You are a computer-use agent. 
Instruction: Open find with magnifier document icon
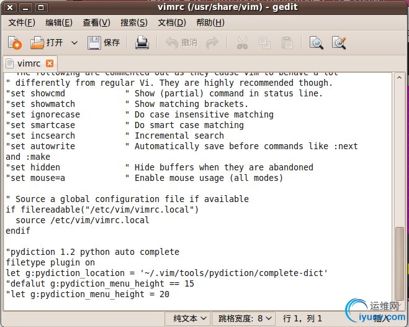(x=316, y=43)
